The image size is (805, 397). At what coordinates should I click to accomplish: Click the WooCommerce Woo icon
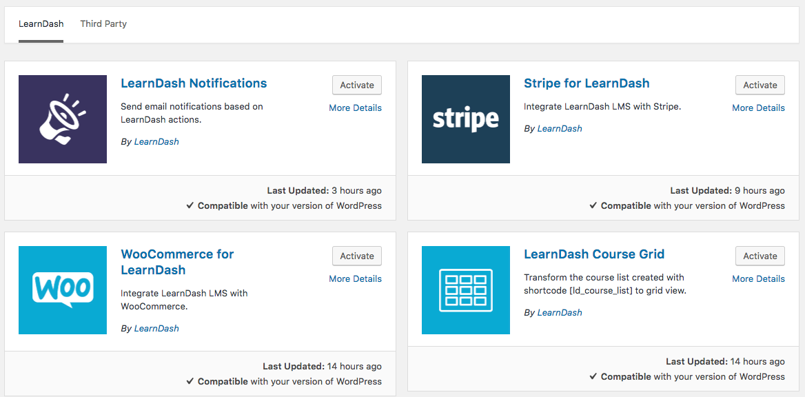point(62,290)
